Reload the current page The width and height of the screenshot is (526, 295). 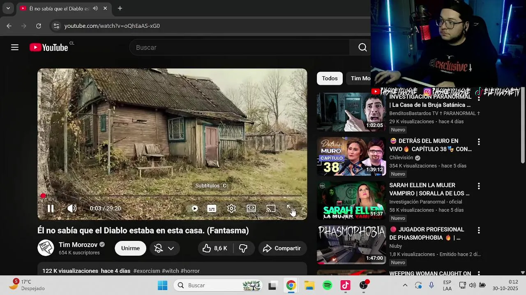pyautogui.click(x=39, y=26)
